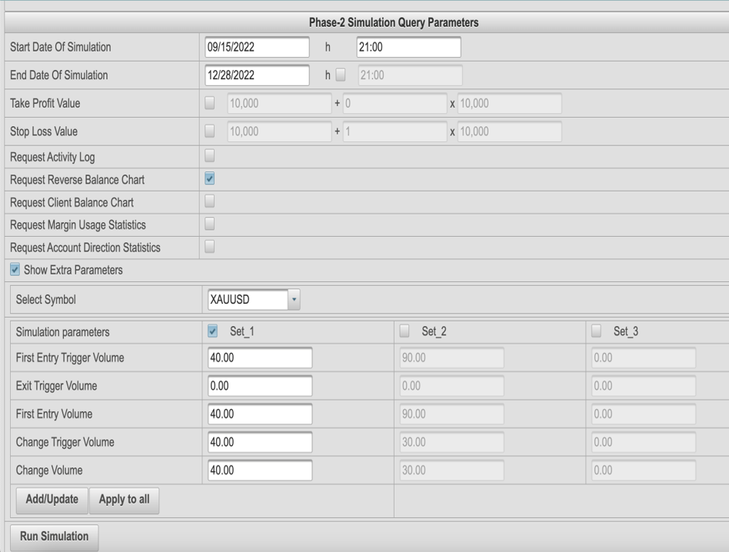Click the End Date Of Simulation field
Viewport: 729px width, 552px height.
point(256,75)
